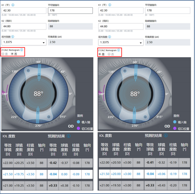Select 否 for Z CALC Nomogram, right panel
The image size is (195, 194).
109,54
